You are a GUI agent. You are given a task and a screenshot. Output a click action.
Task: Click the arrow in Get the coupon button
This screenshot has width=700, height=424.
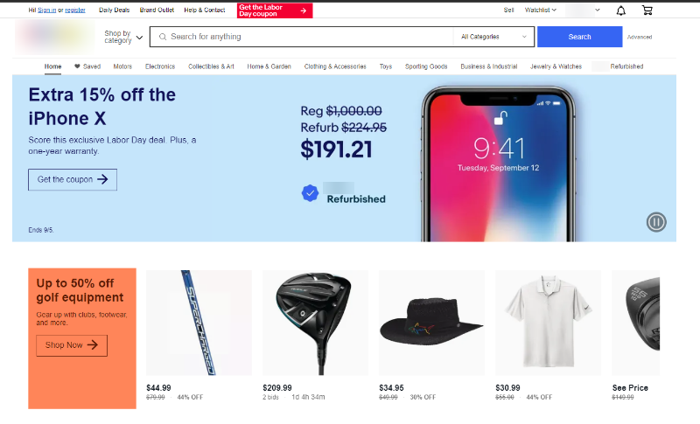click(102, 179)
